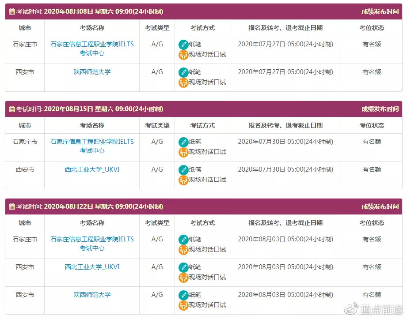Click the 现场对话口试 speaking icon for 陕西师范大学 in the 08月22日 session
This screenshot has width=407, height=319.
click(183, 305)
